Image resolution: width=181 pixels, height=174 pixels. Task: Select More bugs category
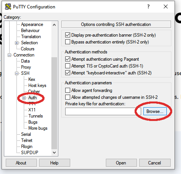38,128
